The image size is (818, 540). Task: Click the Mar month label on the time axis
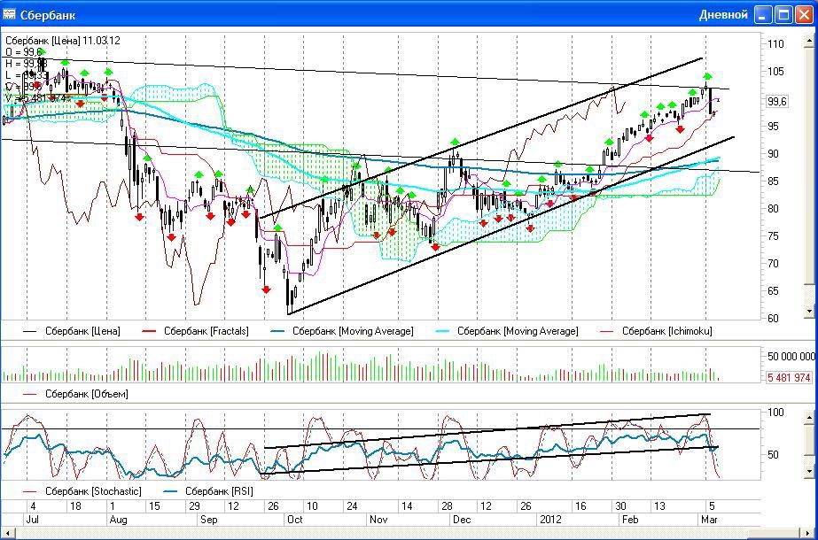point(710,520)
